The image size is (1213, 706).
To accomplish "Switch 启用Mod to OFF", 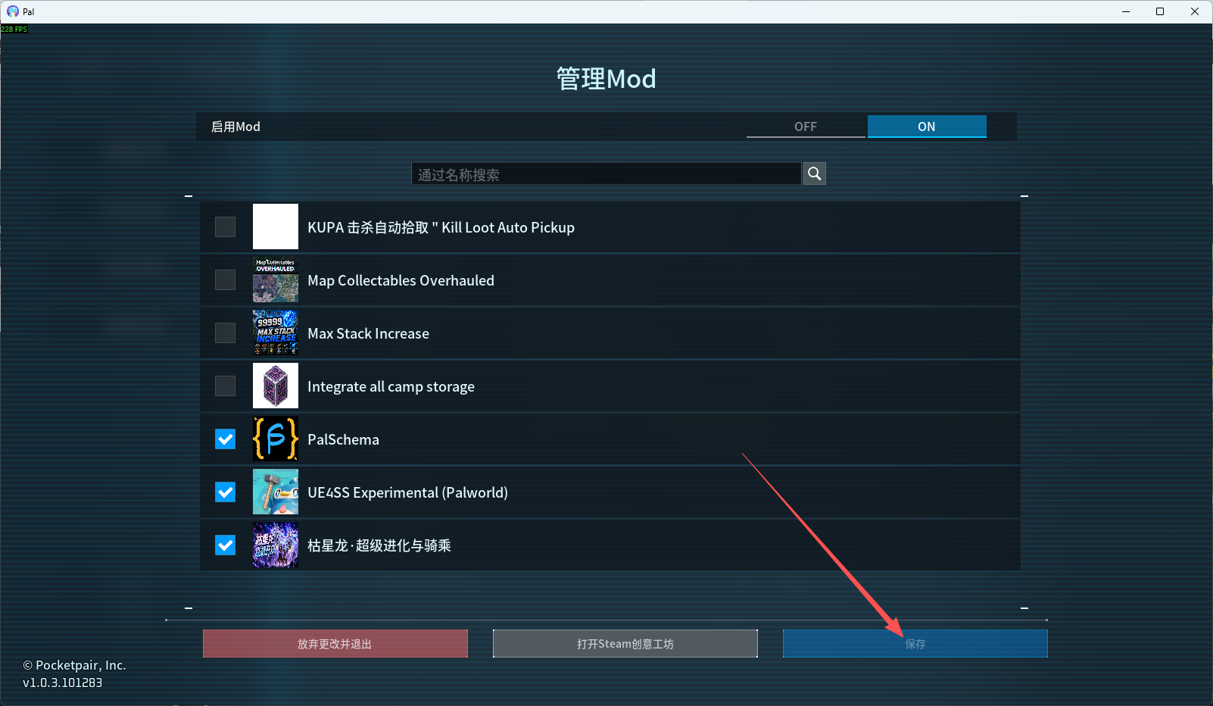I will pos(806,127).
